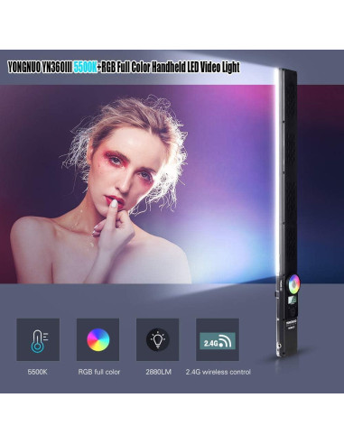Click the "2880LM" caption
344x444 pixels.
pyautogui.click(x=159, y=372)
